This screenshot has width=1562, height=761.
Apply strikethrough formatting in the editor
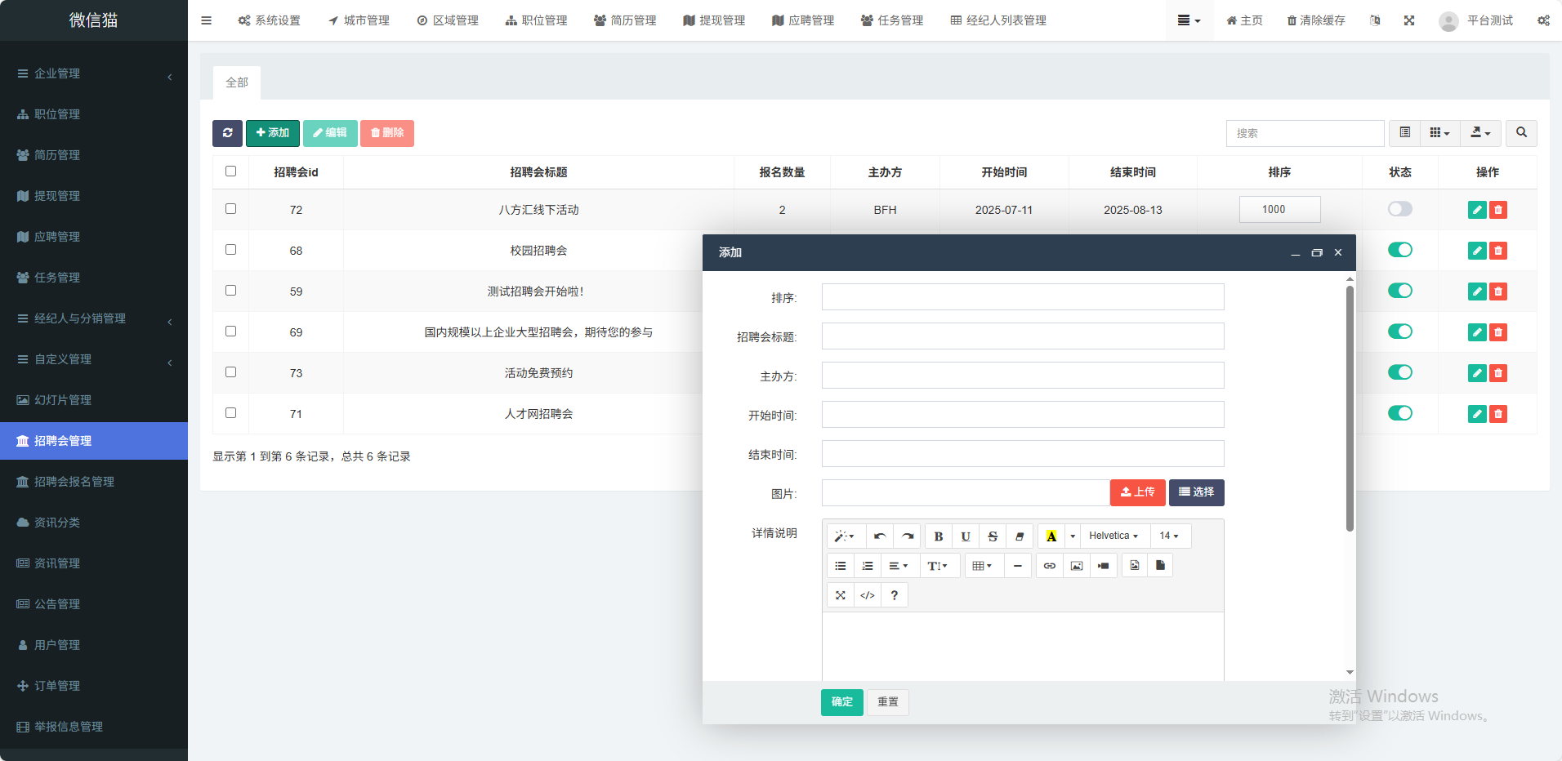tap(992, 536)
